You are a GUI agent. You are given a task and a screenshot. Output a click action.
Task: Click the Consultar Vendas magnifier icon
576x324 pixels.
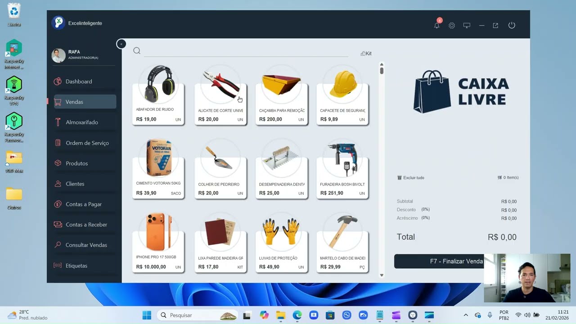[58, 245]
